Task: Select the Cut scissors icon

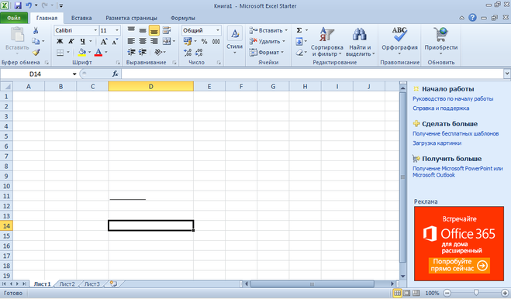Action: point(36,31)
